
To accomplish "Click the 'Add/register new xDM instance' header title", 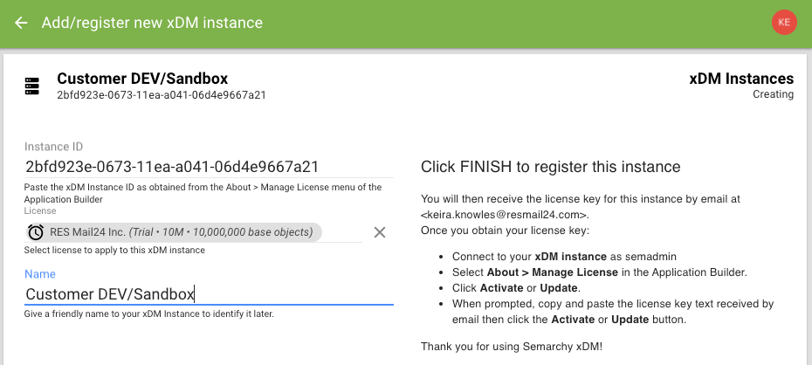I will tap(152, 23).
